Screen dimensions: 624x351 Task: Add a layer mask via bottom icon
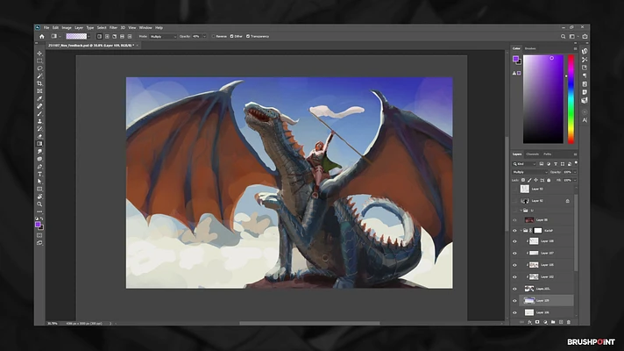(x=537, y=322)
